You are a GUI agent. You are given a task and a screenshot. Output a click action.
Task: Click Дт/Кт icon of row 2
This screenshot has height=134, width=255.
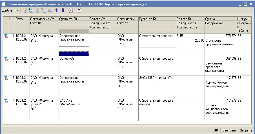tap(6, 59)
